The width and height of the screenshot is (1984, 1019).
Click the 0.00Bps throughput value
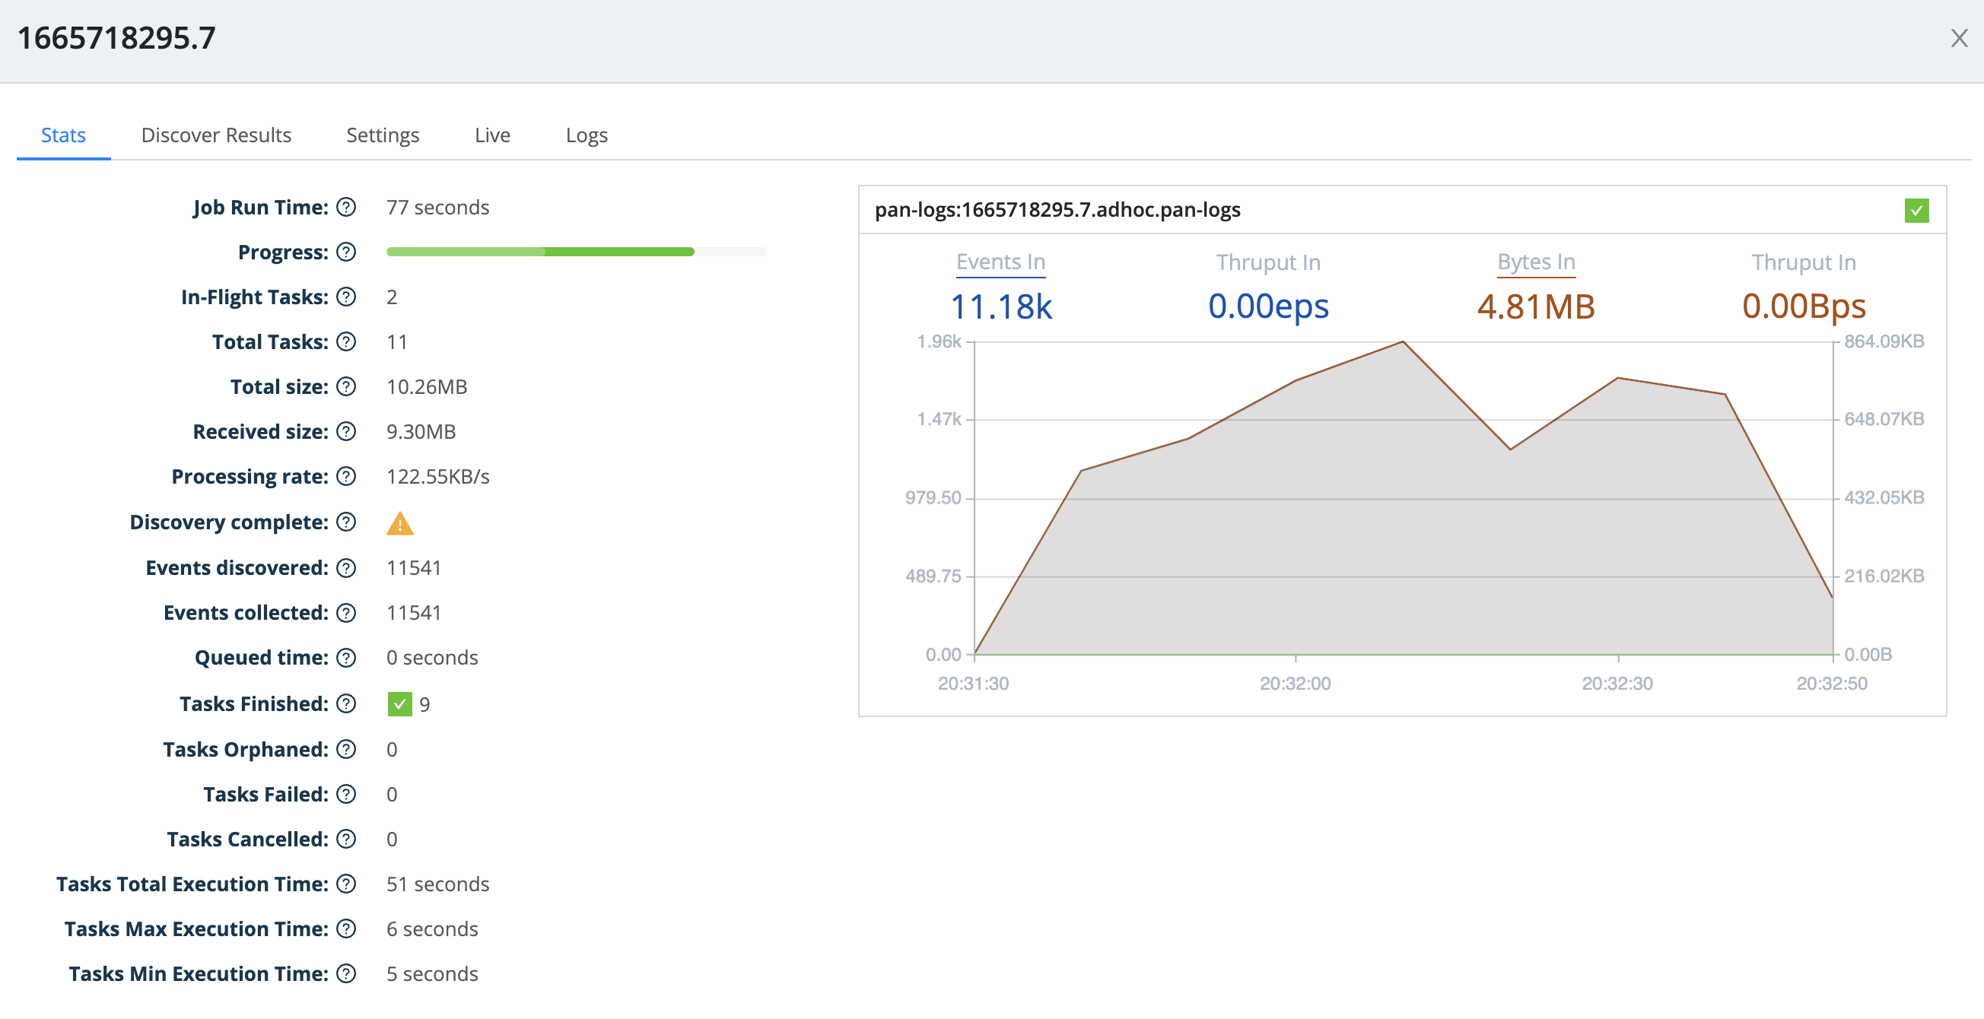[1804, 306]
